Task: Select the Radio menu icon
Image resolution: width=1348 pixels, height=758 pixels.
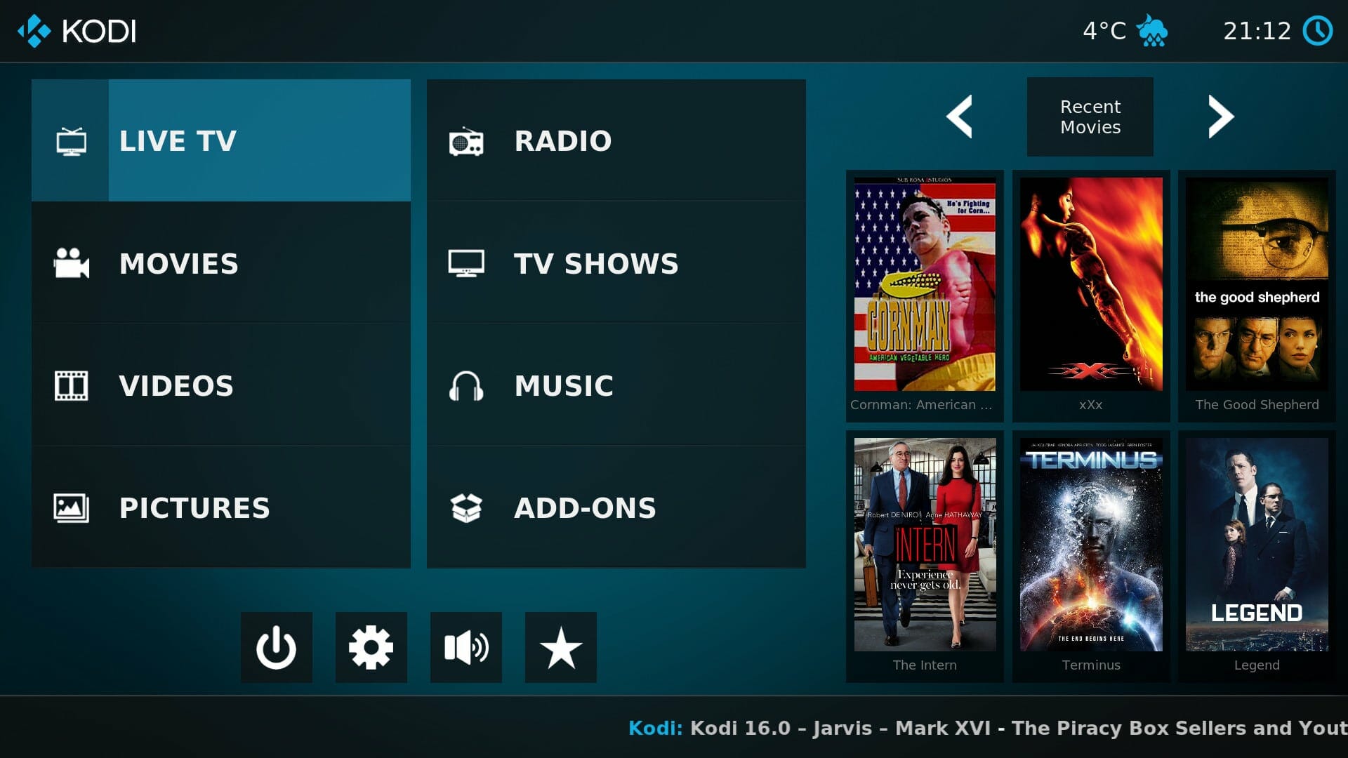Action: (465, 140)
